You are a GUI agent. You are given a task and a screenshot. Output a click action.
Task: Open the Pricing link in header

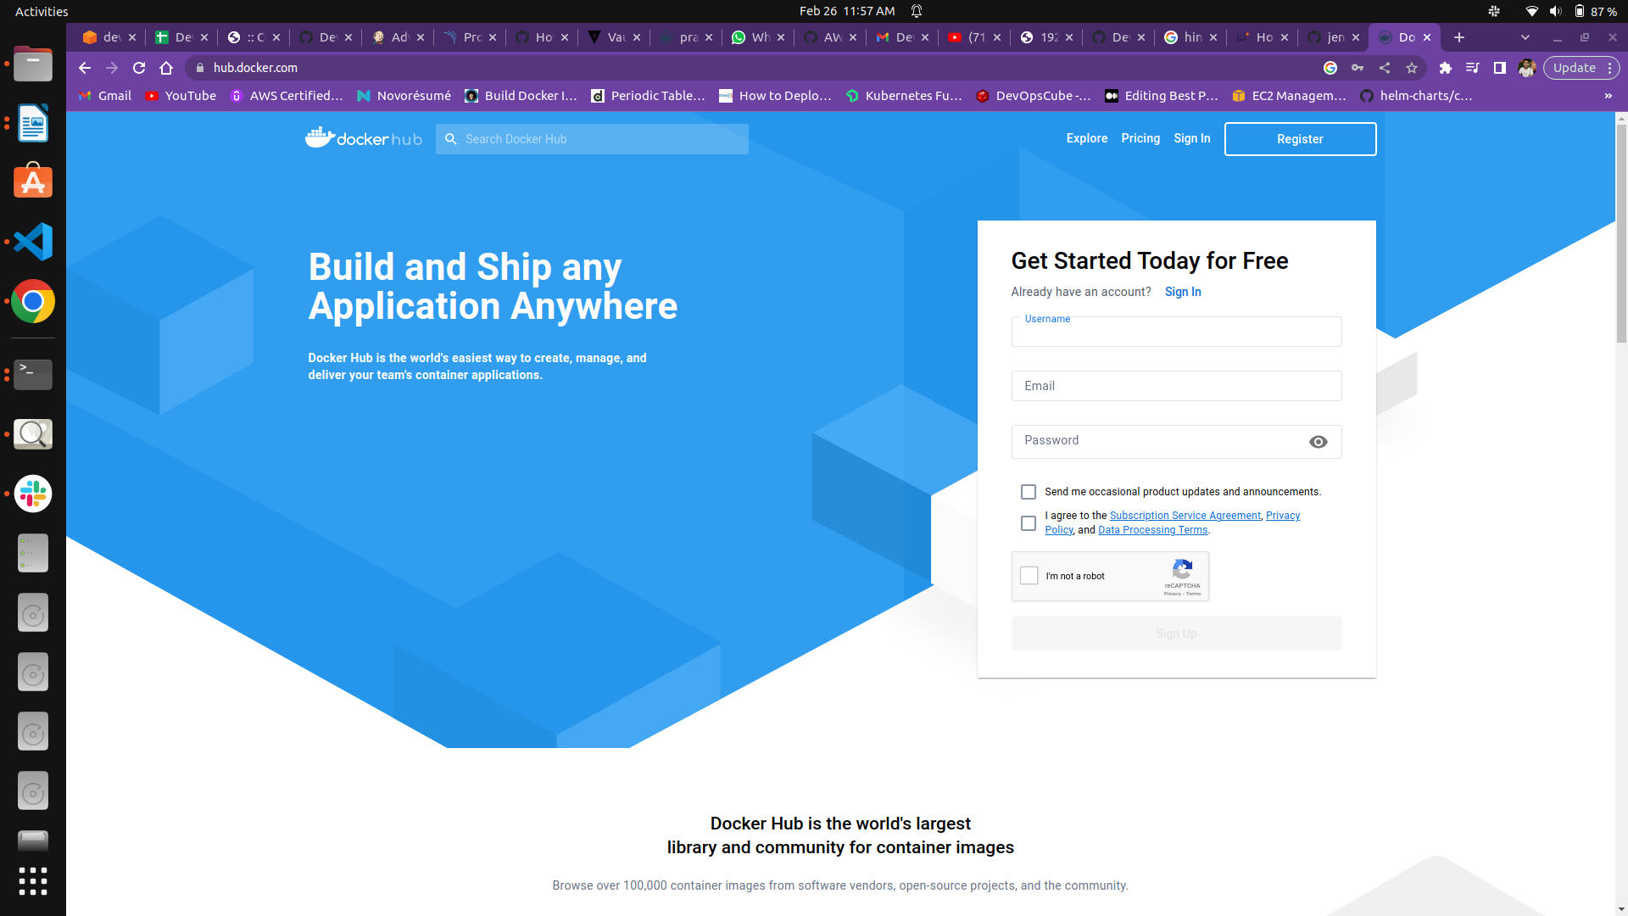tap(1140, 138)
